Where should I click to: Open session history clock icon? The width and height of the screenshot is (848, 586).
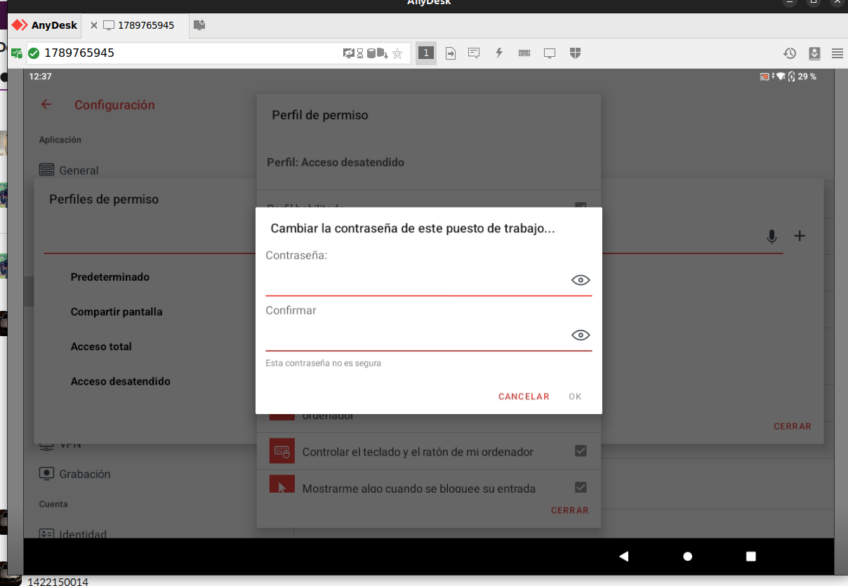[790, 53]
